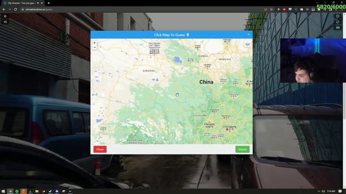Submit with the green Guess button
Viewport: 346px width, 194px height.
click(x=242, y=149)
